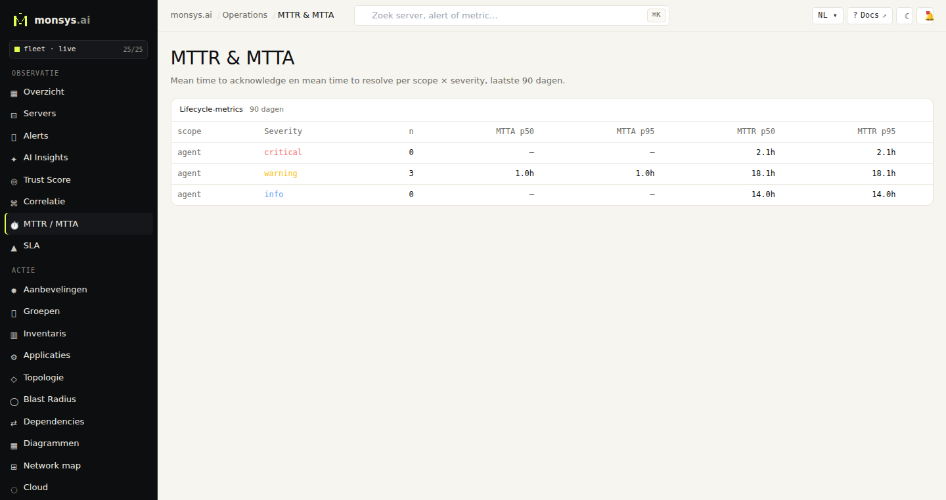This screenshot has width=946, height=500.
Task: Click the AI Insights sparkle icon
Action: 14,159
